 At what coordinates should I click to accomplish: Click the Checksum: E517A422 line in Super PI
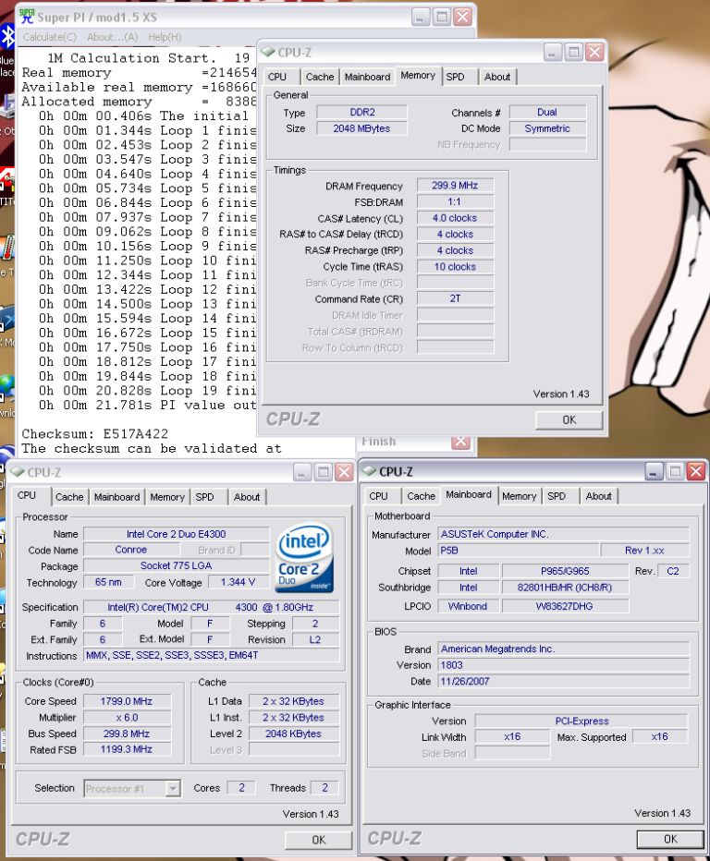tap(94, 434)
